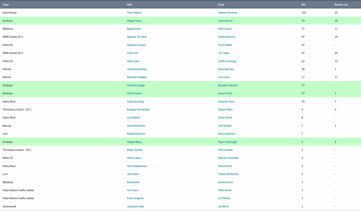
Task: Open Erick Fedde player link
Action: pos(225,45)
